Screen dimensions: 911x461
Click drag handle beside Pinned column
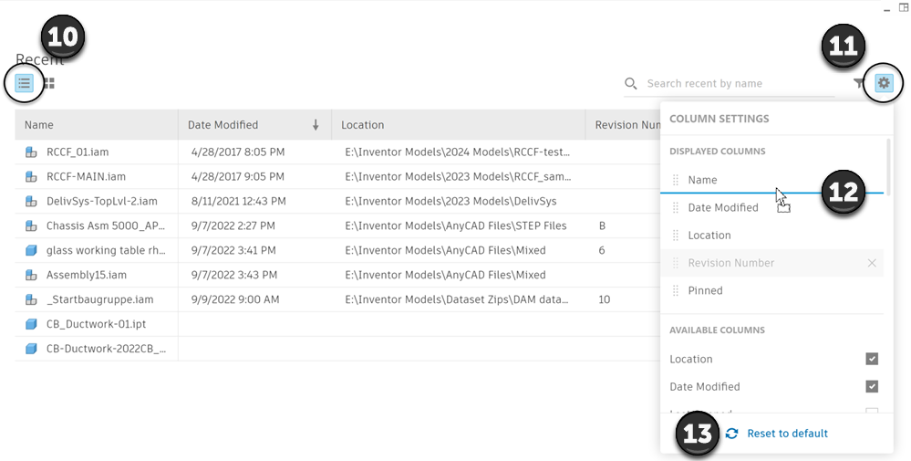point(676,290)
